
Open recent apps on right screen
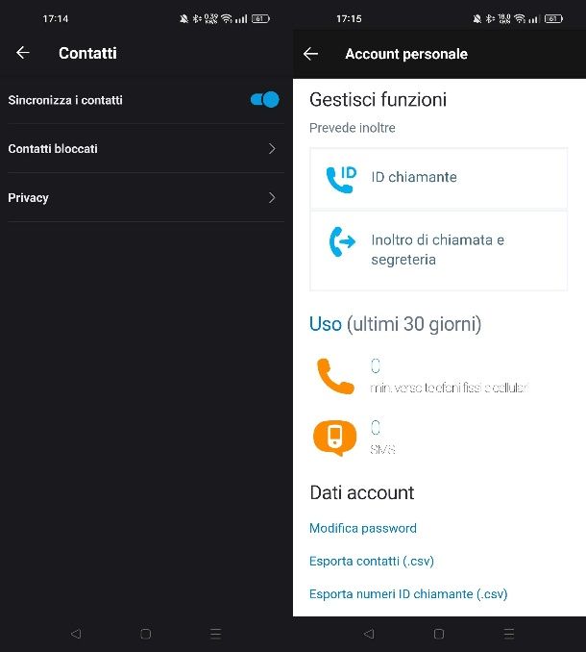509,634
